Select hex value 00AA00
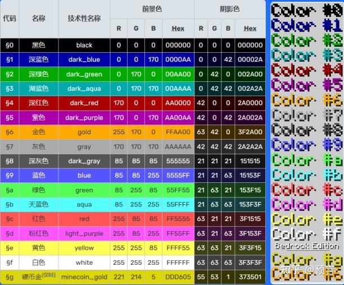The height and width of the screenshot is (285, 344). click(178, 74)
